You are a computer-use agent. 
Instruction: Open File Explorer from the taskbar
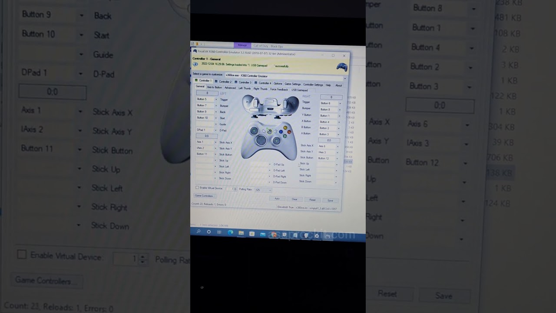[x=241, y=233]
